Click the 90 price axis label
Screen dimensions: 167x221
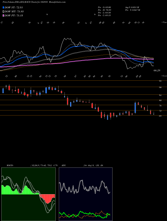[x=160, y=87]
